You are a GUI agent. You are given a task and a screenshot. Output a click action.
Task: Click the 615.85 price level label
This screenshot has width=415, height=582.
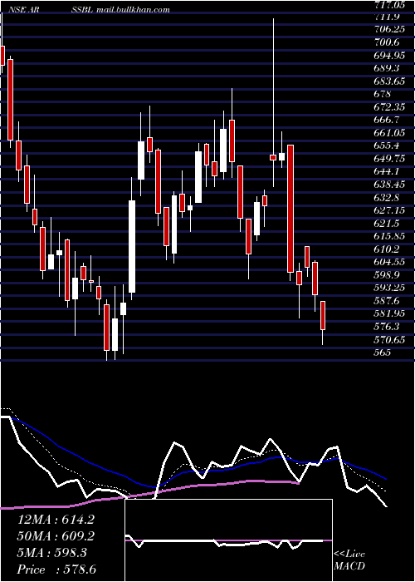[x=391, y=236]
